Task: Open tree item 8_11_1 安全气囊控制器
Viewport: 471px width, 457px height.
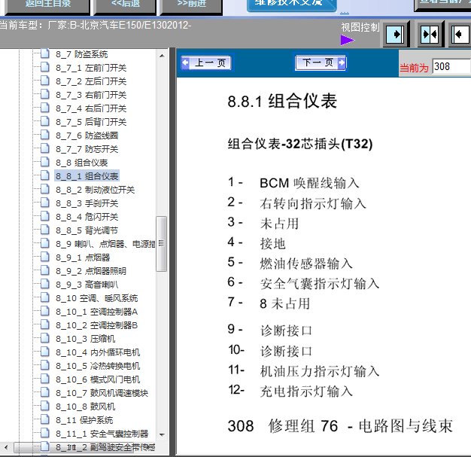Action: point(102,434)
